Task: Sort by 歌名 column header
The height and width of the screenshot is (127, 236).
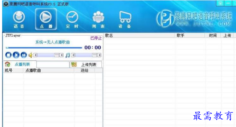Action: pyautogui.click(x=139, y=36)
